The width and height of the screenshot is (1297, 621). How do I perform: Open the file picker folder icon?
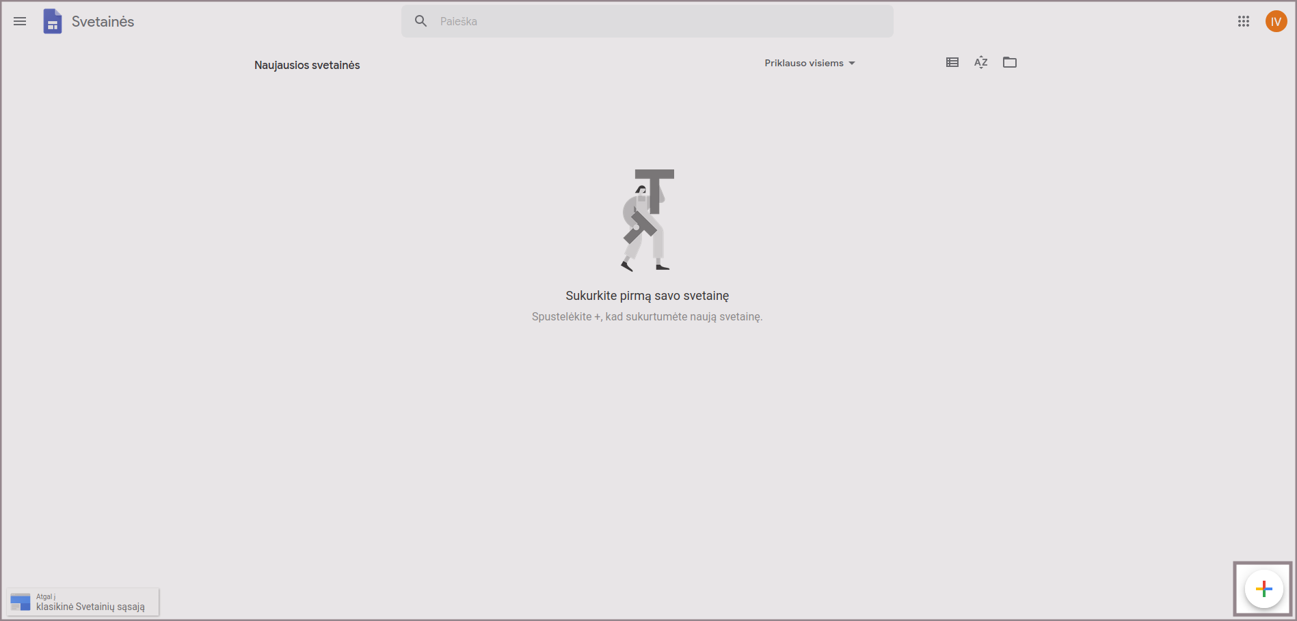click(1009, 62)
